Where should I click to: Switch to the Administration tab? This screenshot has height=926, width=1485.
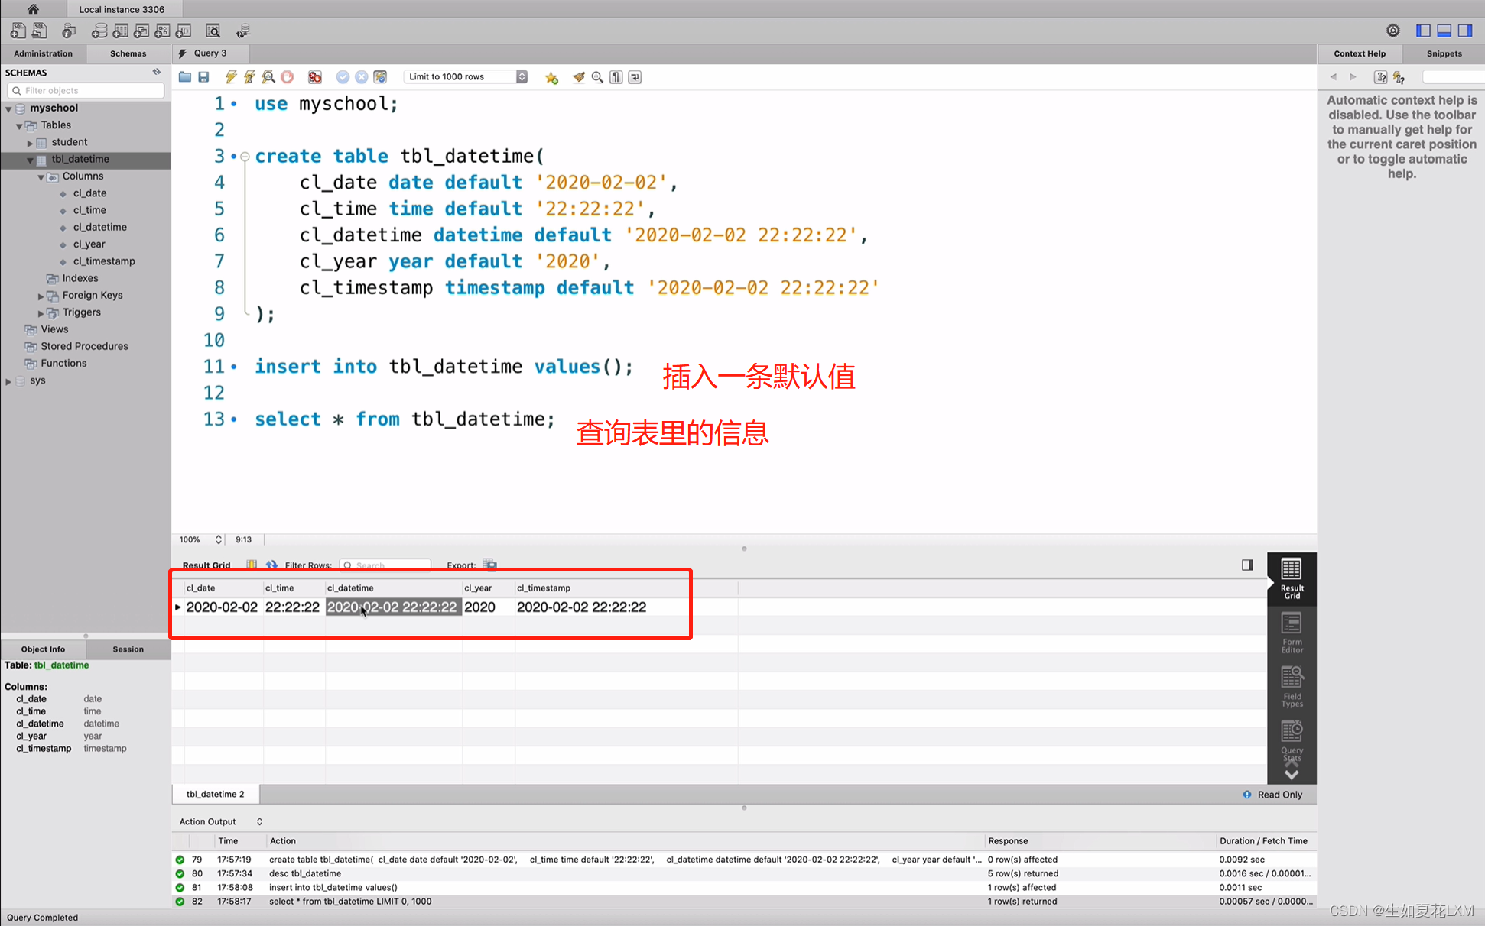coord(43,53)
